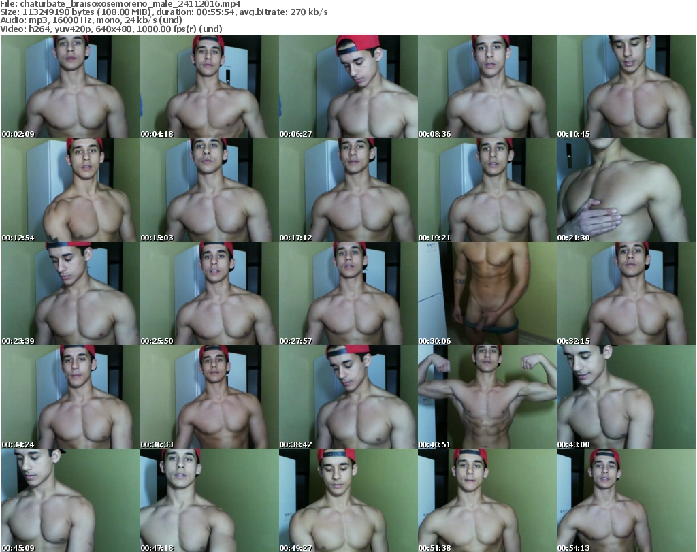Click the thumbnail stamped 00:47:18
This screenshot has height=552, width=697.
tap(210, 500)
